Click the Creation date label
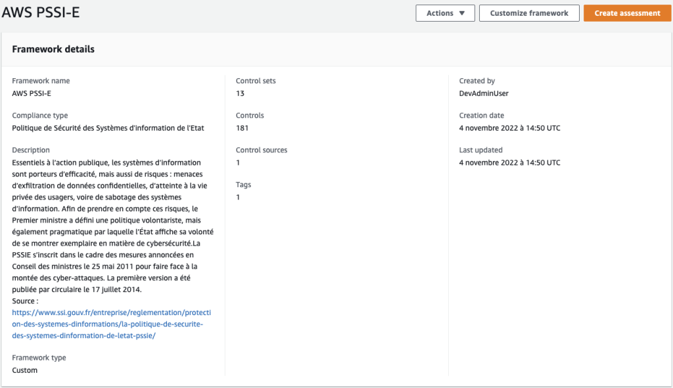 click(x=482, y=116)
